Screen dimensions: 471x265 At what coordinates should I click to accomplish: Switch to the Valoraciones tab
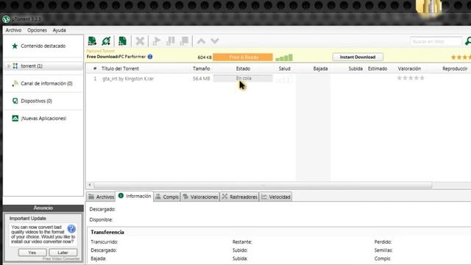click(200, 197)
